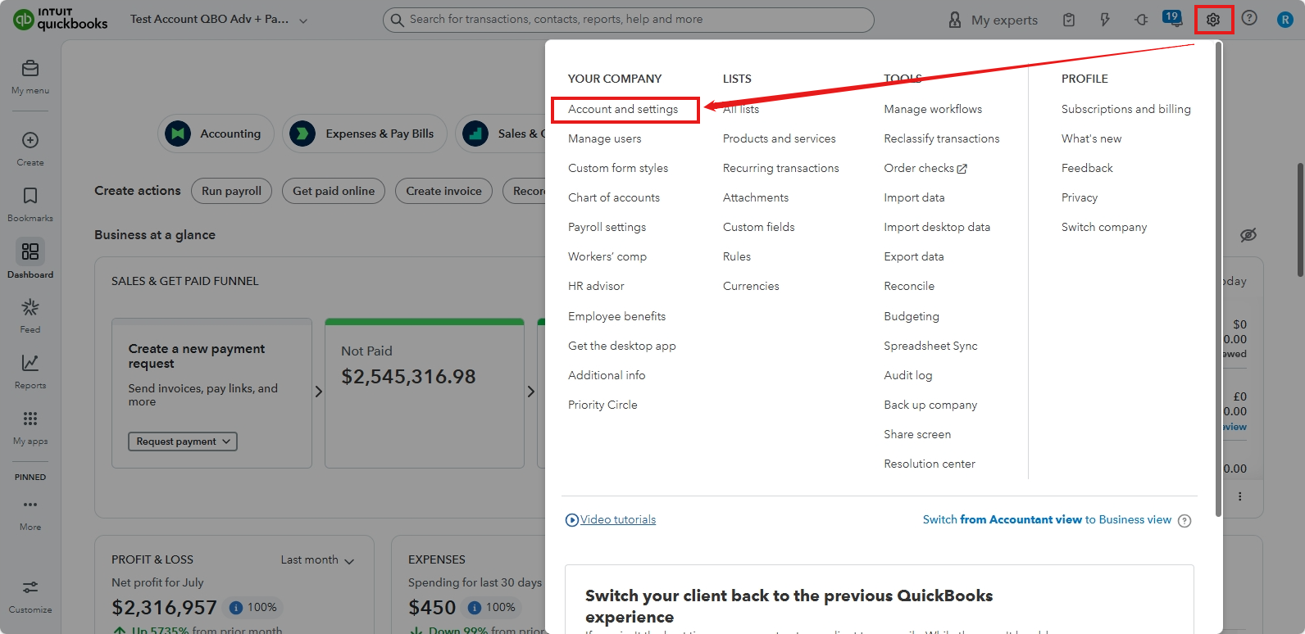Open Manage workflows
Image resolution: width=1305 pixels, height=634 pixels.
pos(933,109)
